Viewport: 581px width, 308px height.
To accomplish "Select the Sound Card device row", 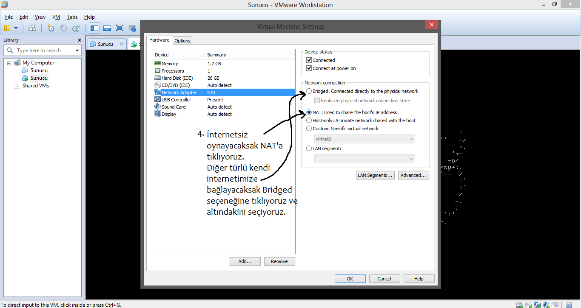I will pos(224,107).
